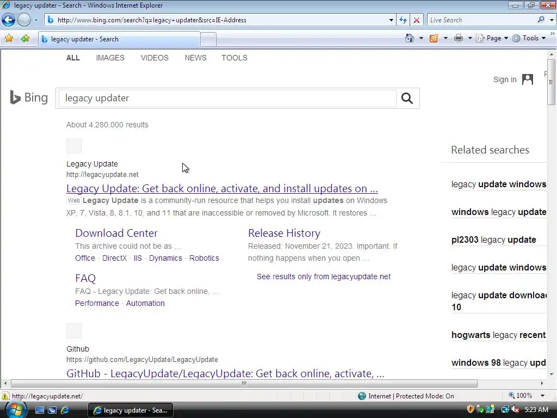This screenshot has width=557, height=418.
Task: Click the Home toolbar icon
Action: [x=410, y=38]
